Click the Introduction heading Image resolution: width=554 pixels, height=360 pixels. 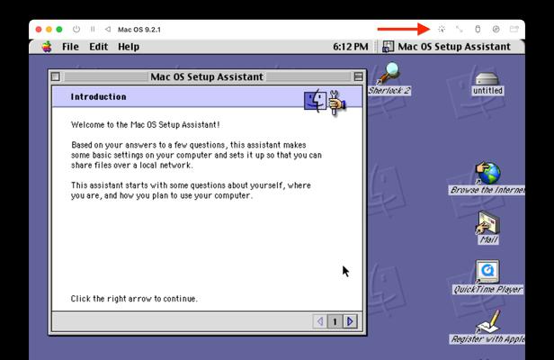pyautogui.click(x=98, y=96)
